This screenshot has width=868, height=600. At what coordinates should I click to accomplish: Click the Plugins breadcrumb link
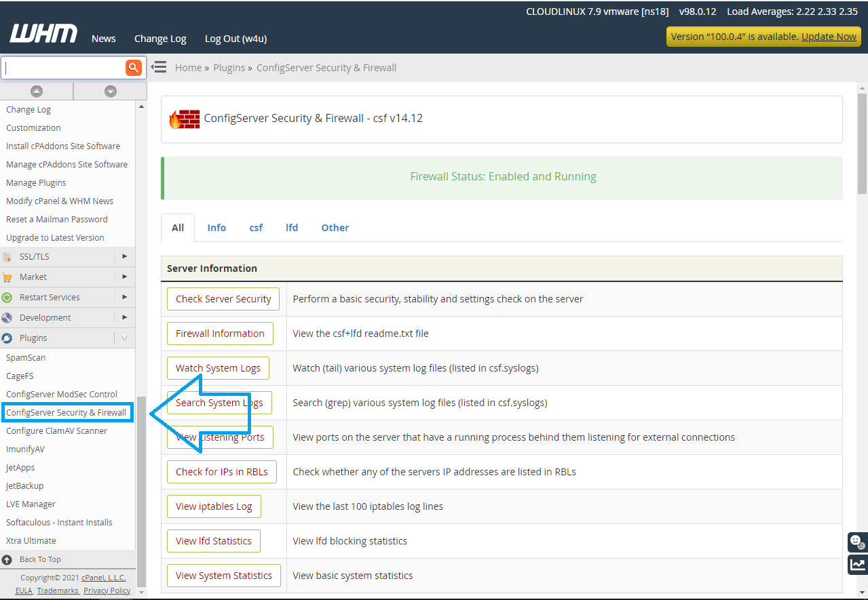229,68
